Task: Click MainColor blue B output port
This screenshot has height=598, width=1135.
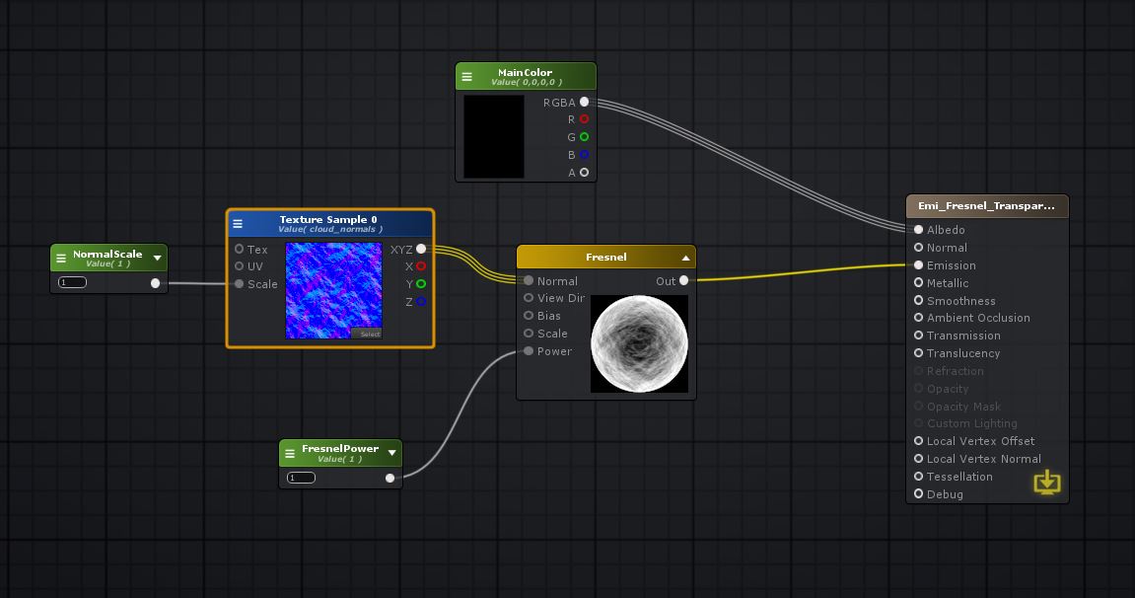Action: click(x=584, y=155)
